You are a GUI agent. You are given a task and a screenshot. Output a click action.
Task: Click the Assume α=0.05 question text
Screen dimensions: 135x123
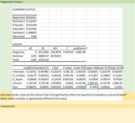tap(64, 95)
